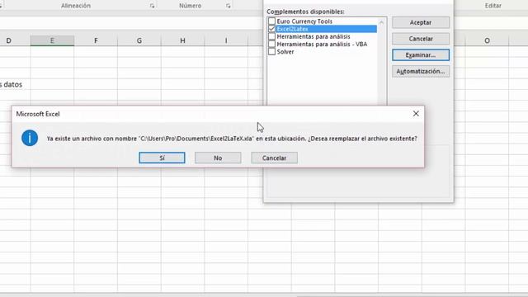This screenshot has width=528, height=297.
Task: Cancel the Complementos add-ins dialog
Action: point(421,39)
